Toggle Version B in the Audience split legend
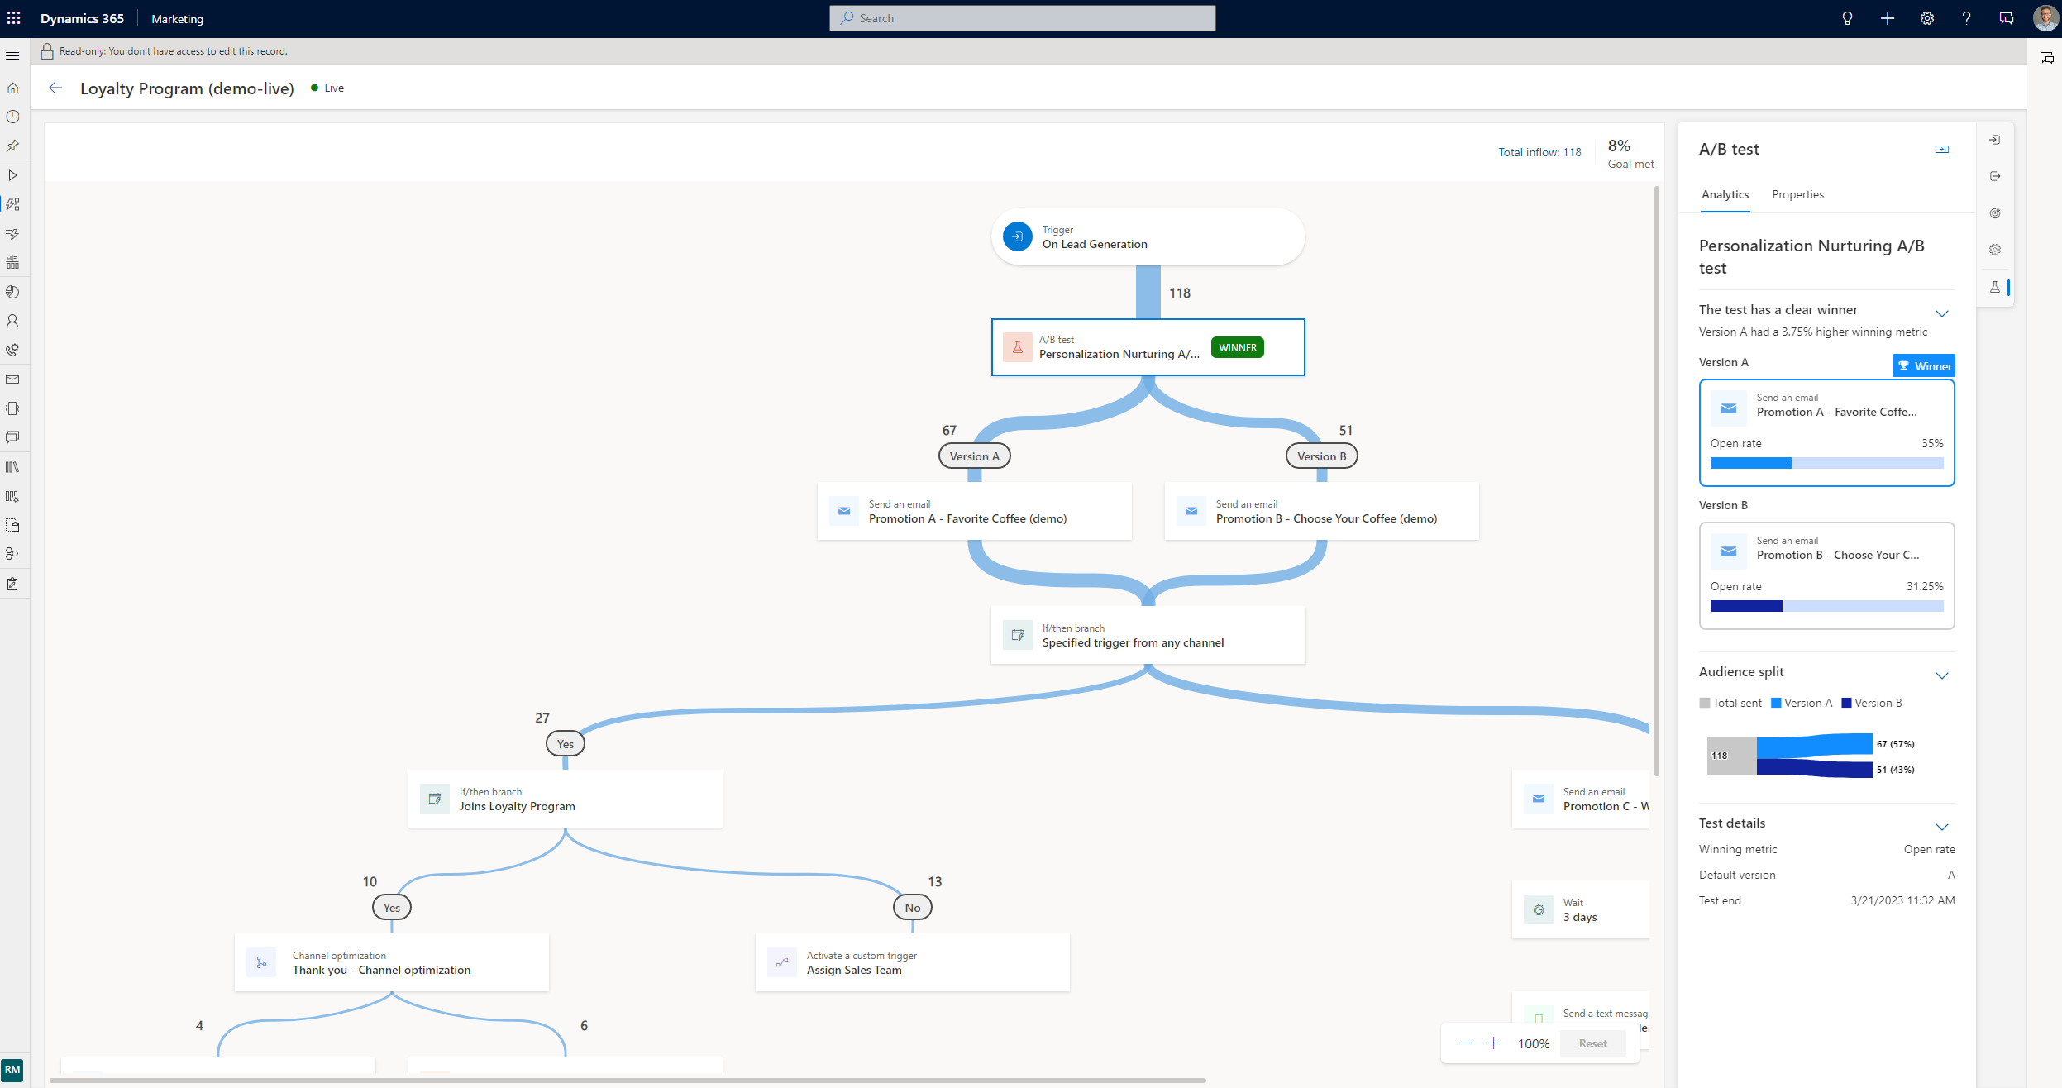 coord(1873,702)
